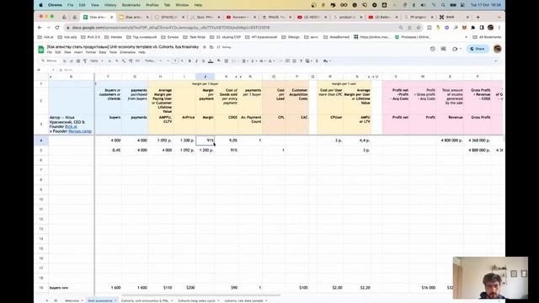The height and width of the screenshot is (303, 539).
Task: Open the text wrapping dropdown
Action: click(262, 61)
